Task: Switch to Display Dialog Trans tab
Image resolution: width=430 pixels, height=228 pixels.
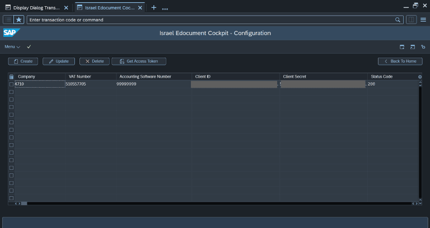Action: (36, 8)
